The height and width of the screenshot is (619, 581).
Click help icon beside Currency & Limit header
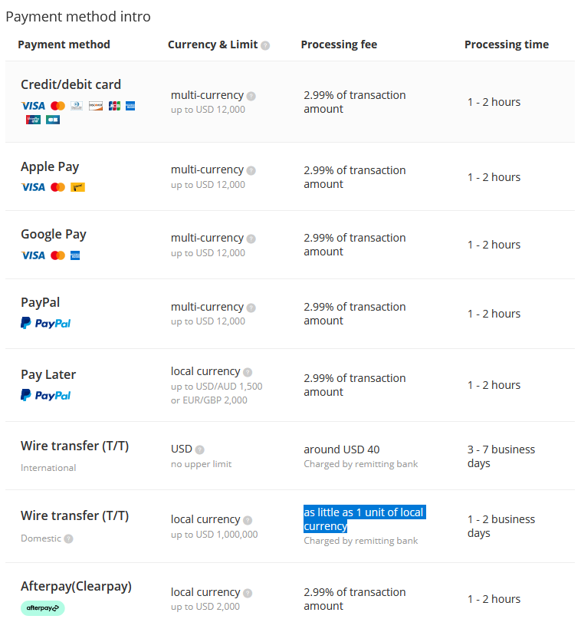pos(265,45)
